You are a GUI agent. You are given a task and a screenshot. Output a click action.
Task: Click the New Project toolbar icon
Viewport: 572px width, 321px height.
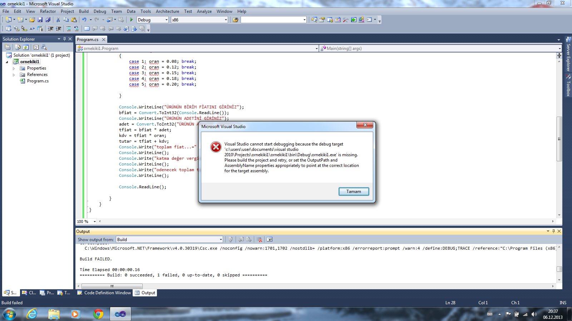(x=9, y=20)
